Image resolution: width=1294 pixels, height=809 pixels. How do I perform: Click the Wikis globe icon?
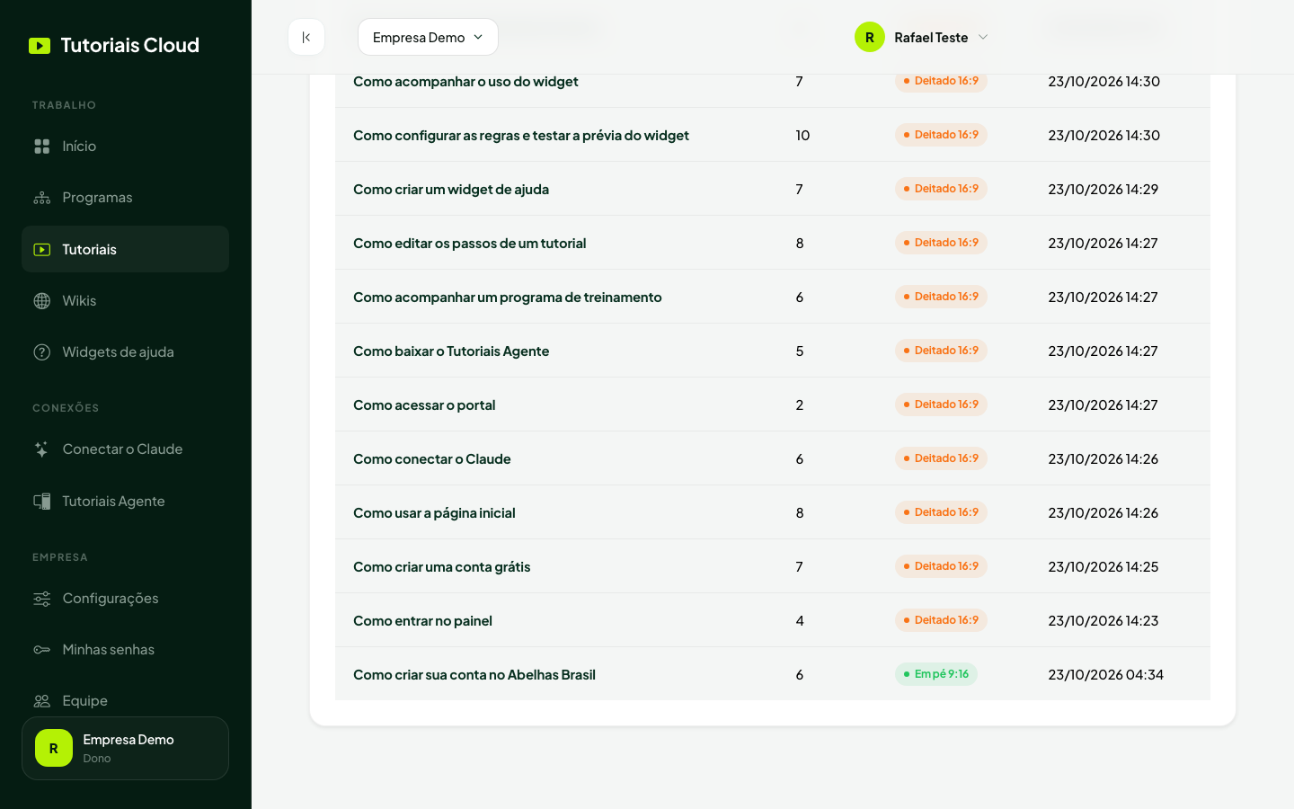pyautogui.click(x=42, y=301)
